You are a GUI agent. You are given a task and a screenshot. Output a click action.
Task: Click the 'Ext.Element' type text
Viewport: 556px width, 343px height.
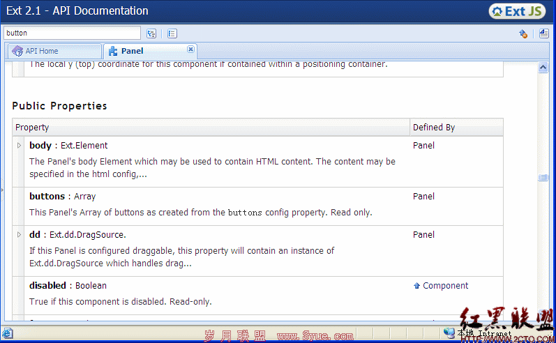point(84,145)
